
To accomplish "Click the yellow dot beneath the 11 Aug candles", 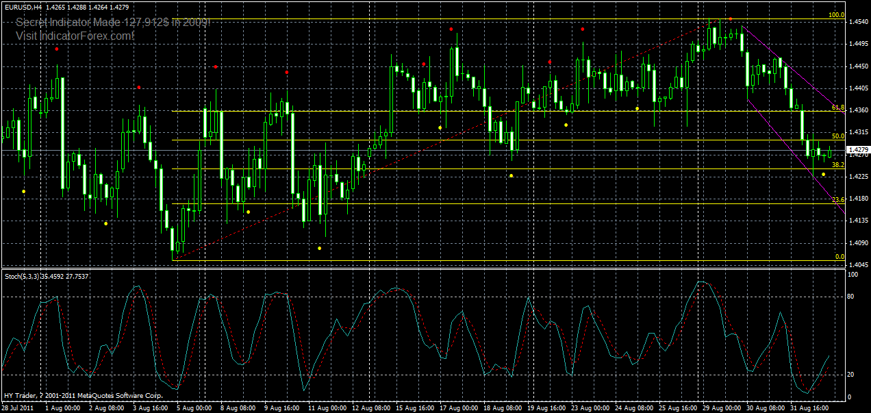I will coord(319,247).
